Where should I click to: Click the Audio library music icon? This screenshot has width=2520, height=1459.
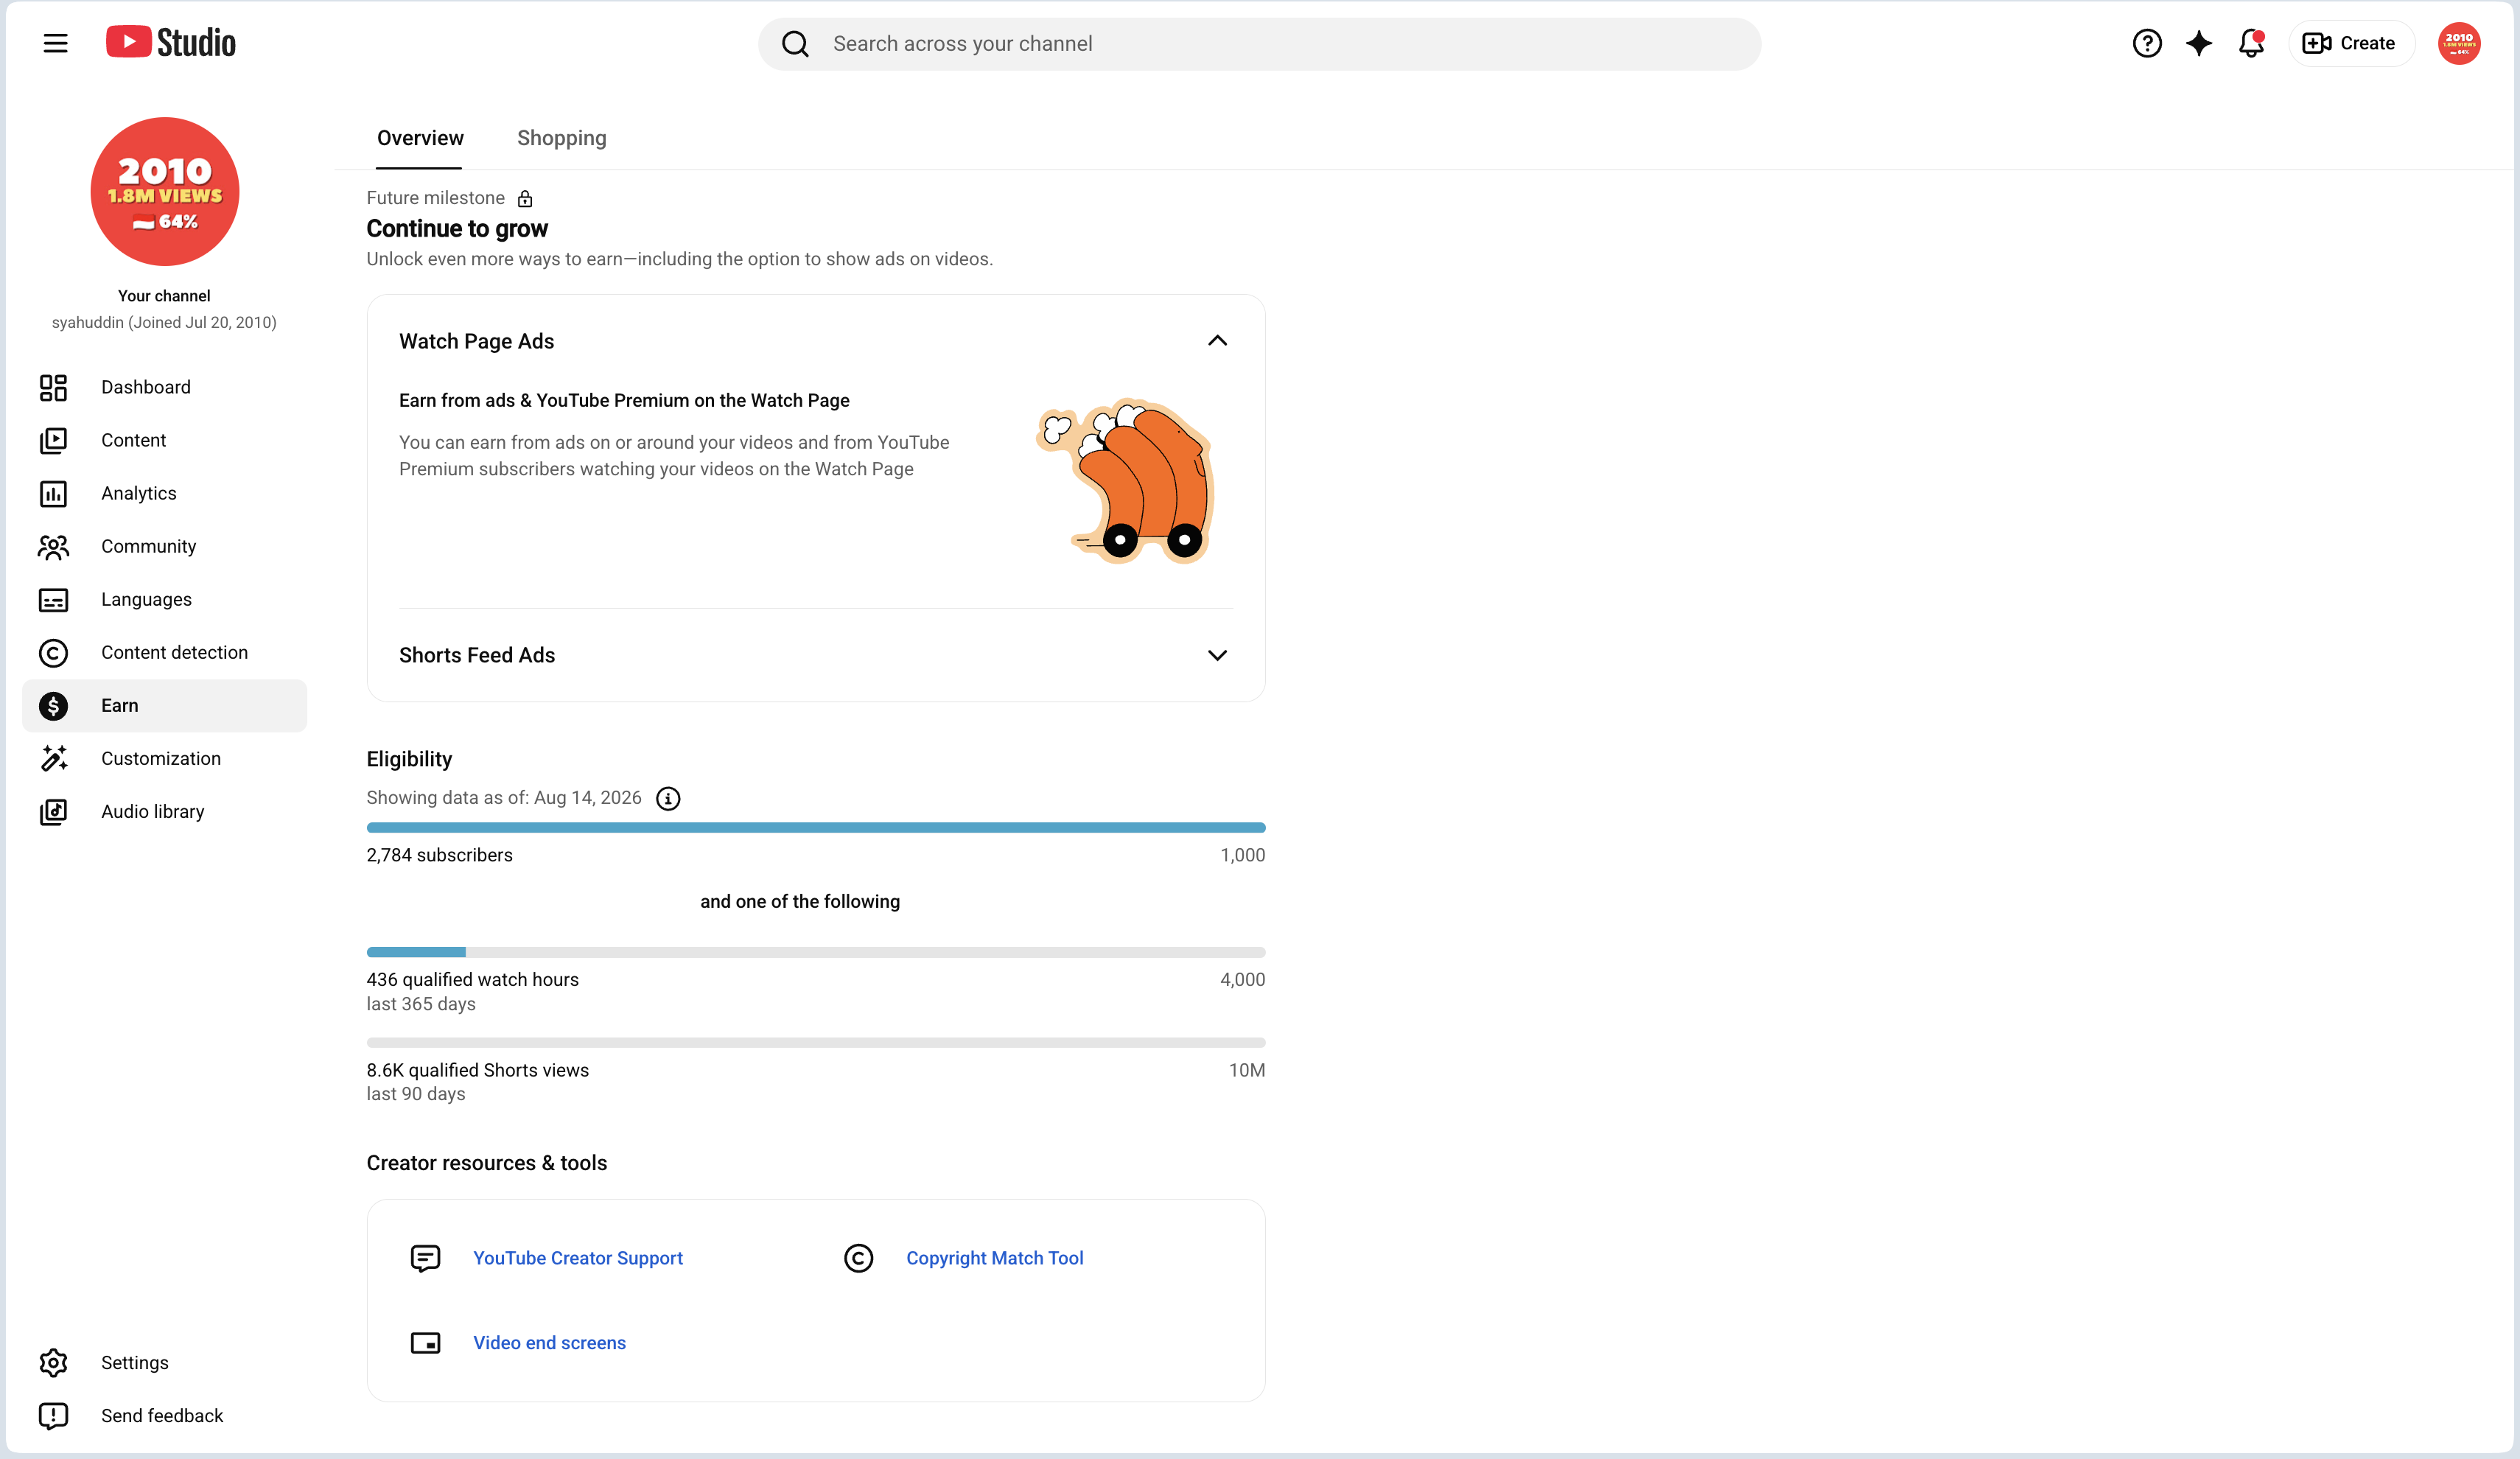tap(53, 811)
